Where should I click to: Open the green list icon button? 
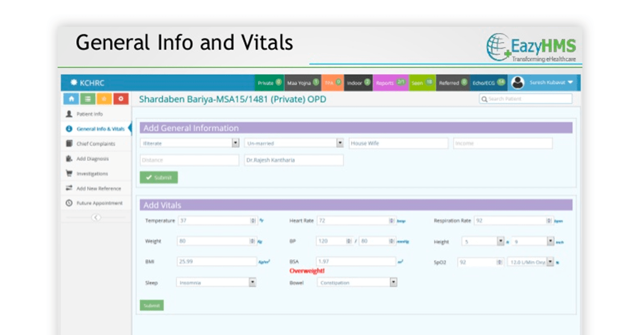click(x=87, y=99)
